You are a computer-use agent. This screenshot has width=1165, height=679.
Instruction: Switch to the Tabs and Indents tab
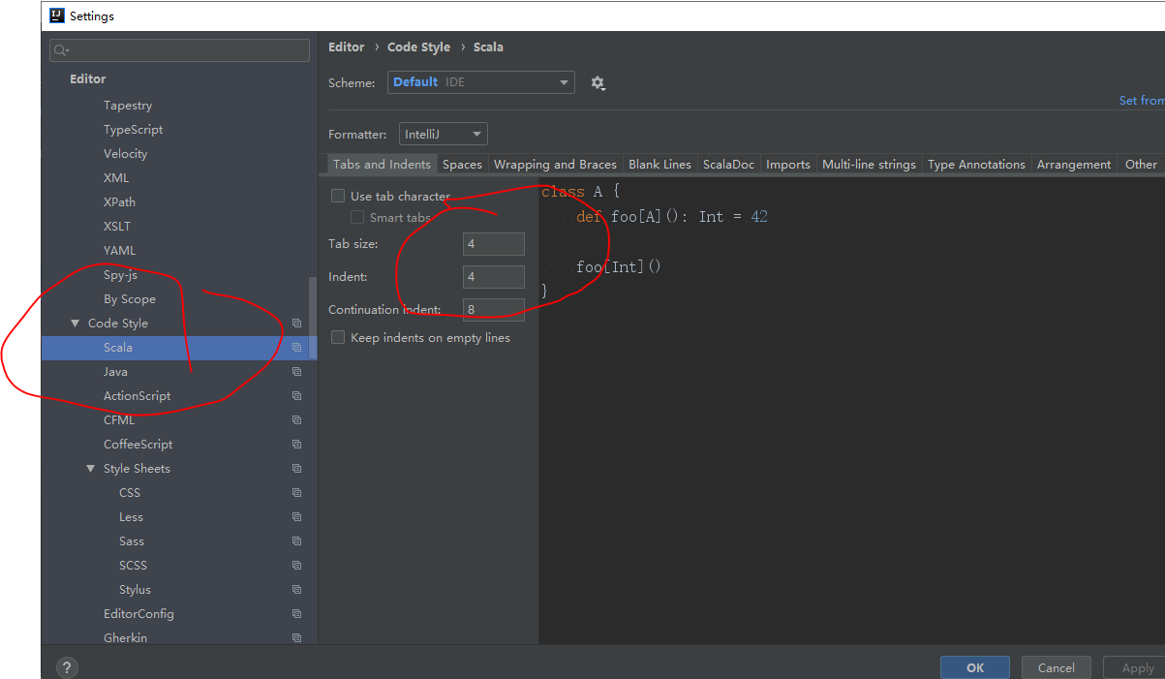(382, 165)
